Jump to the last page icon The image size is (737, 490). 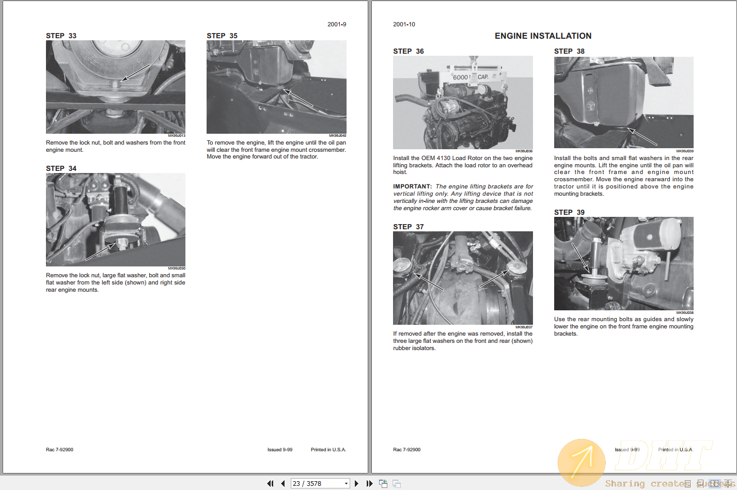click(x=369, y=483)
